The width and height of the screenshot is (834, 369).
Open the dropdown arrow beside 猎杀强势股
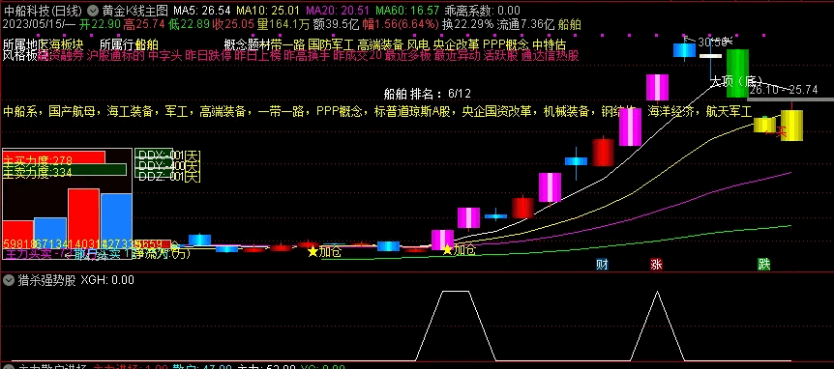(x=9, y=280)
